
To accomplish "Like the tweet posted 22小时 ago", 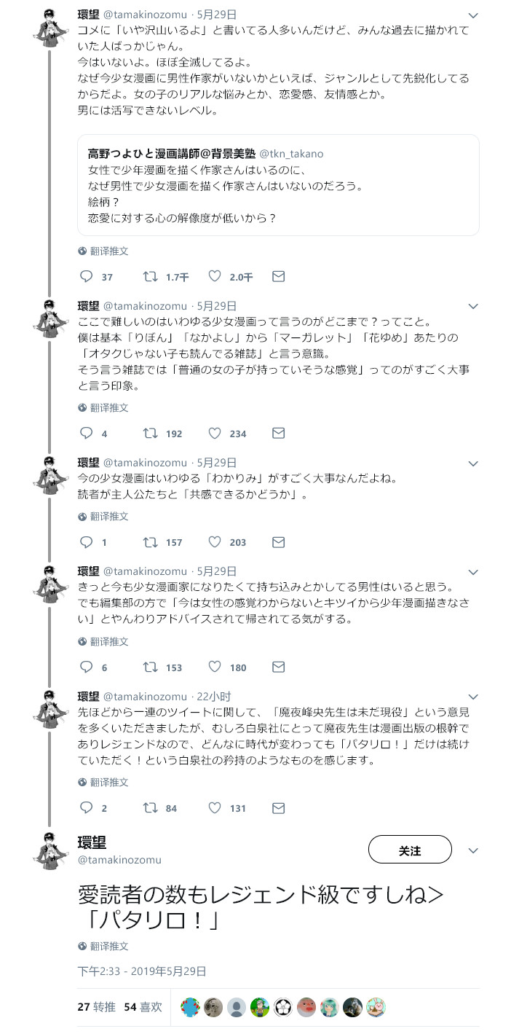I will pos(215,807).
